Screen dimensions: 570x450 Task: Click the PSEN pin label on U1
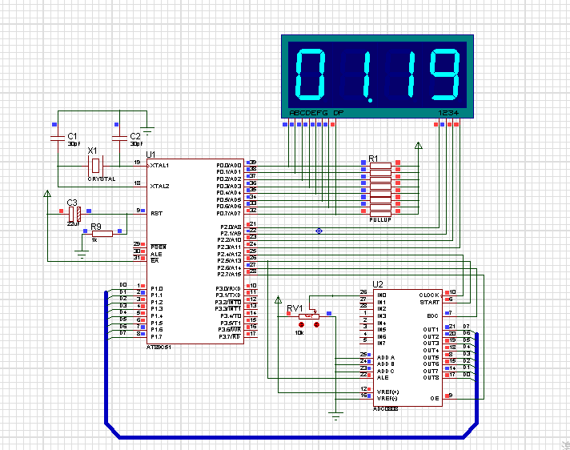point(159,247)
